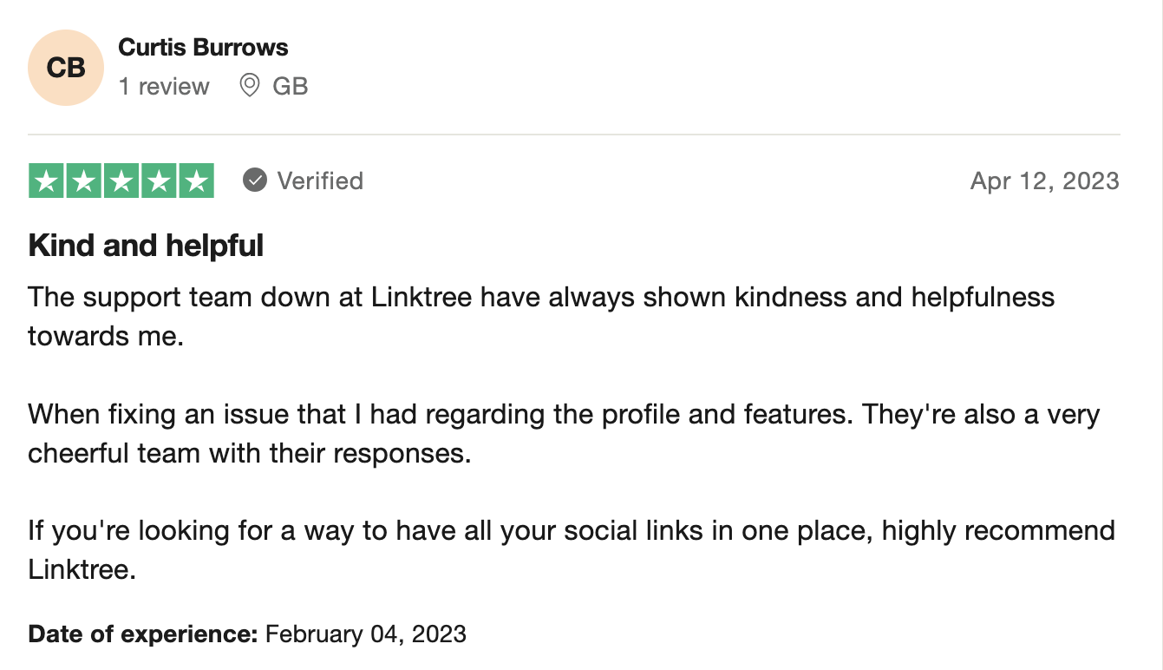Click the fifth green rating star
This screenshot has width=1163, height=670.
[197, 181]
